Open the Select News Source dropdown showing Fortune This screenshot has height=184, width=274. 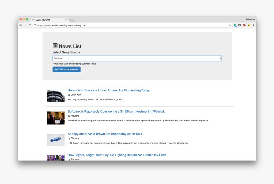[x=137, y=58]
